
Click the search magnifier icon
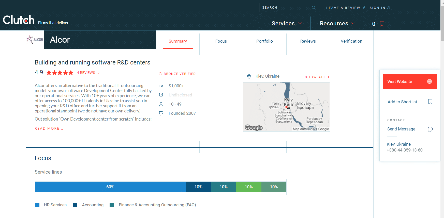[314, 8]
